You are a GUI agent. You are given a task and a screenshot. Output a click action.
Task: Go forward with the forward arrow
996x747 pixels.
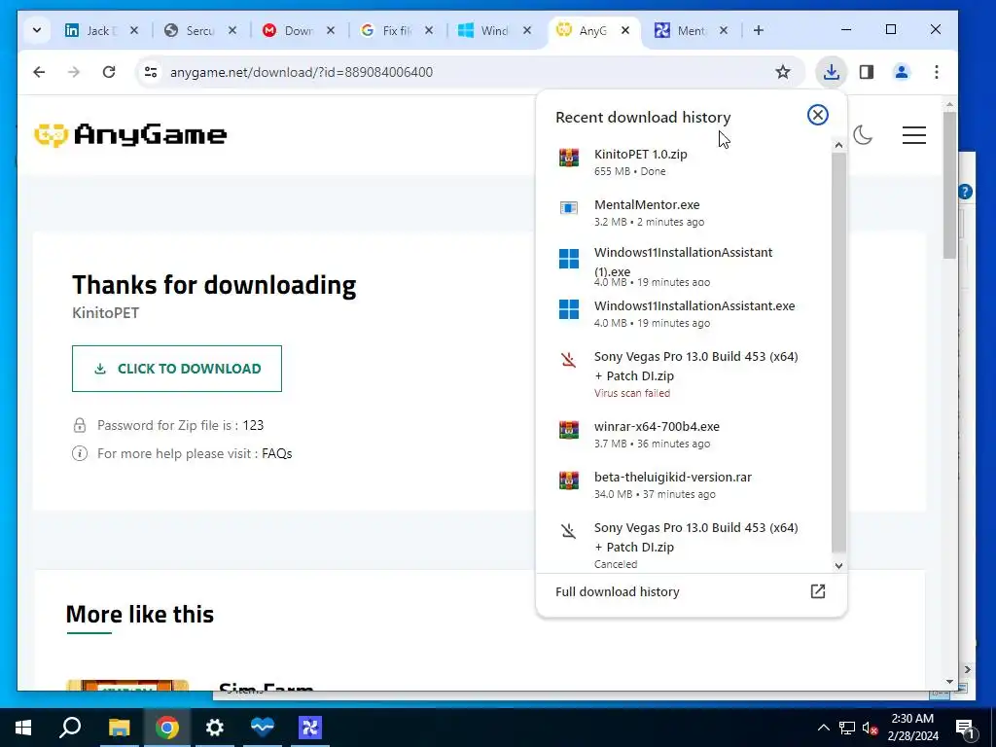74,72
